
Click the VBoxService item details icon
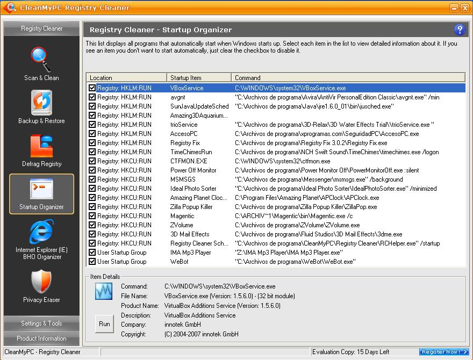point(103,291)
